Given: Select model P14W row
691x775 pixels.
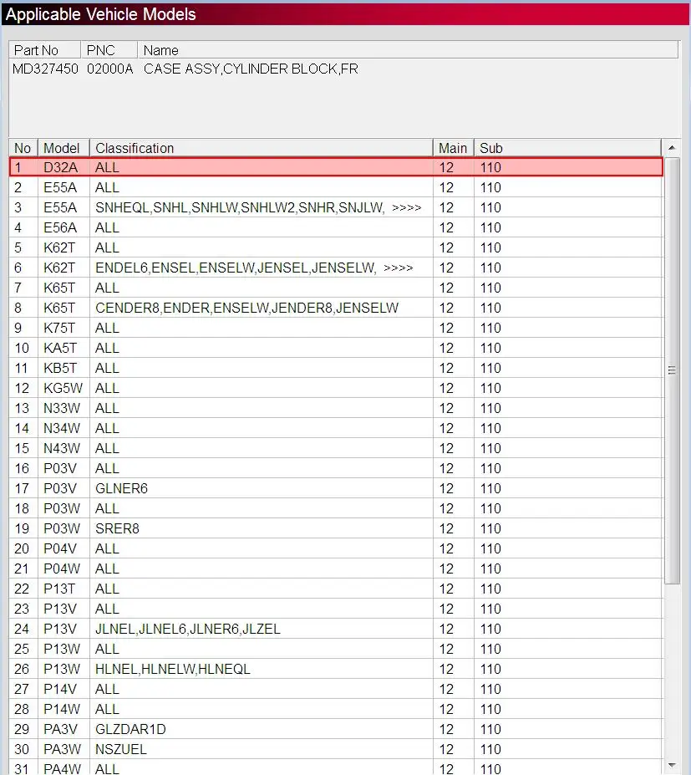Looking at the screenshot, I should click(x=336, y=709).
